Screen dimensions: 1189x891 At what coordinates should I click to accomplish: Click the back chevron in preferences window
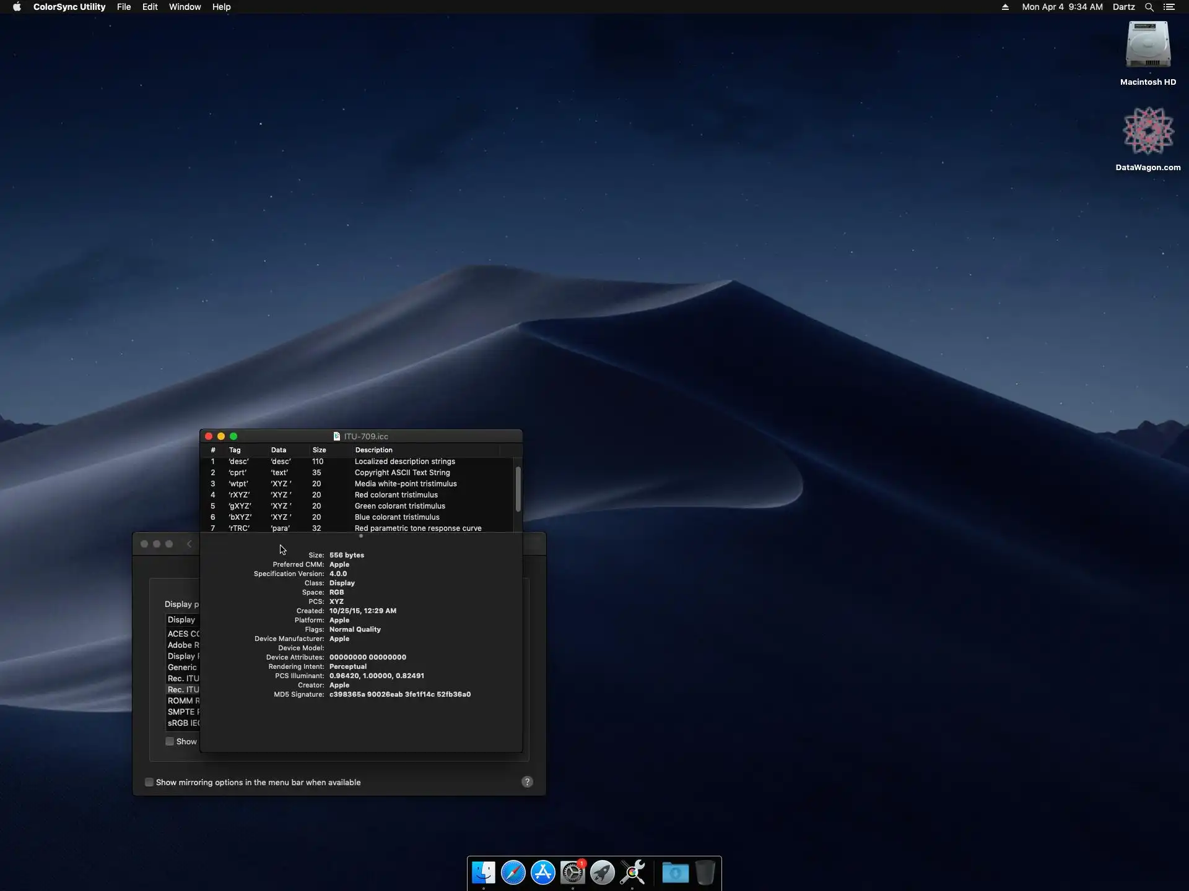[189, 544]
